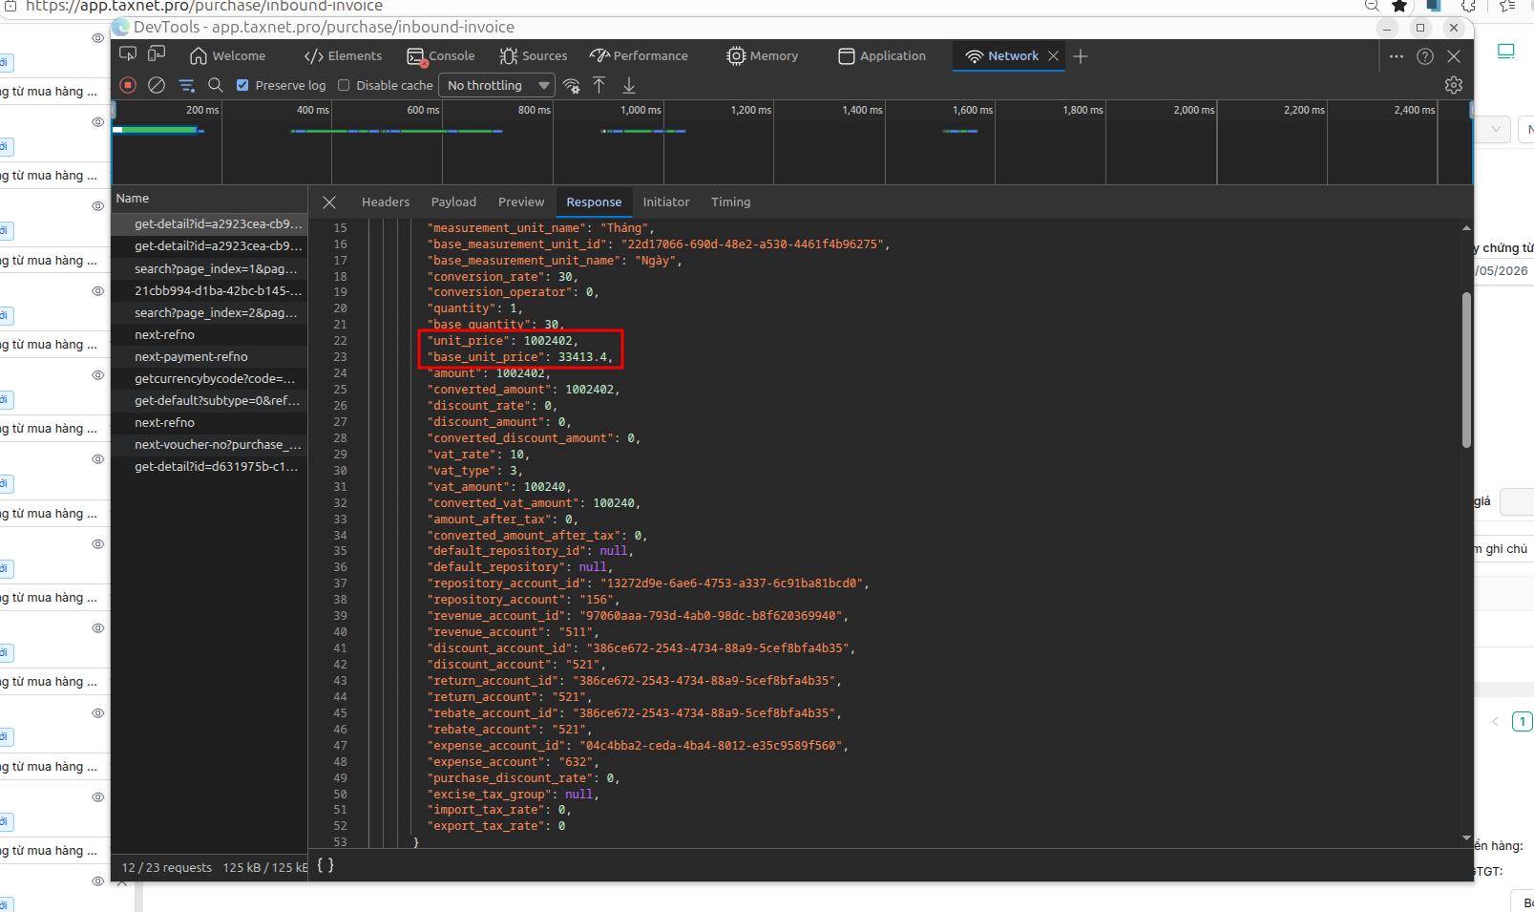This screenshot has width=1534, height=912.
Task: Pretty print response with braces icon
Action: click(326, 865)
